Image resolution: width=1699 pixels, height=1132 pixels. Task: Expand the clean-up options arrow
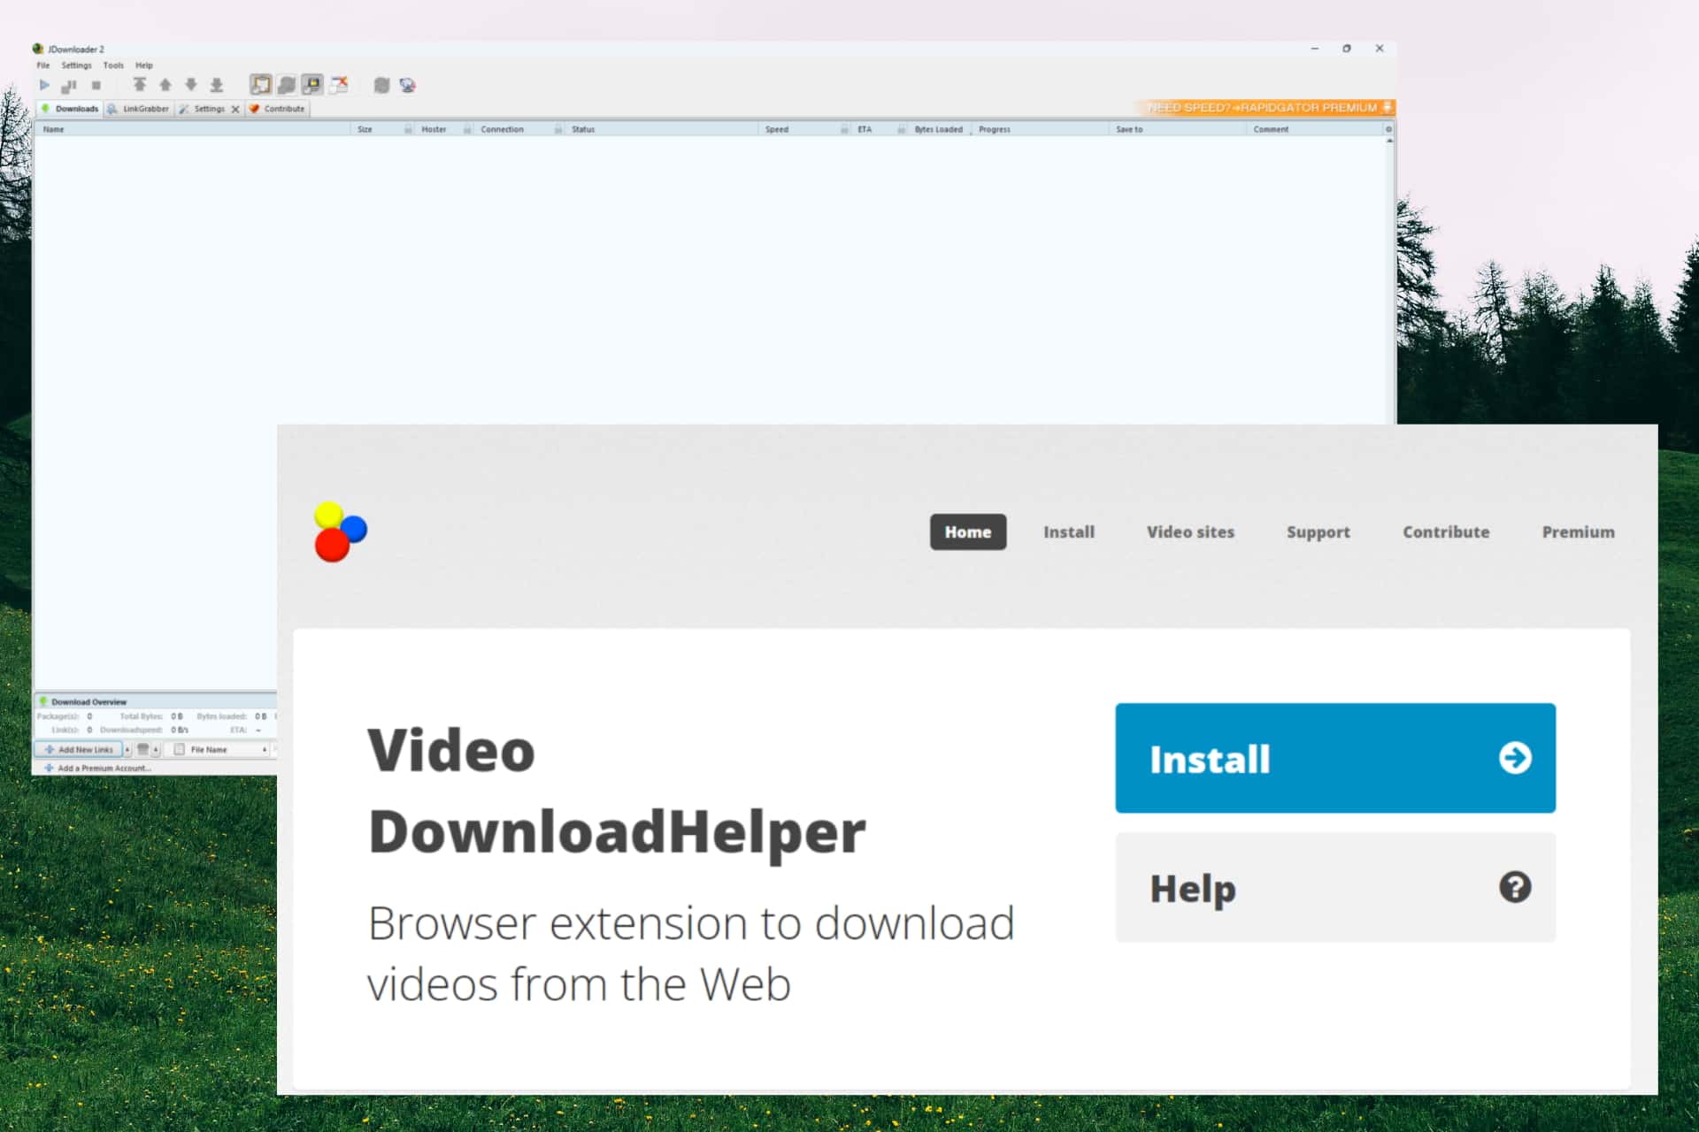(156, 749)
